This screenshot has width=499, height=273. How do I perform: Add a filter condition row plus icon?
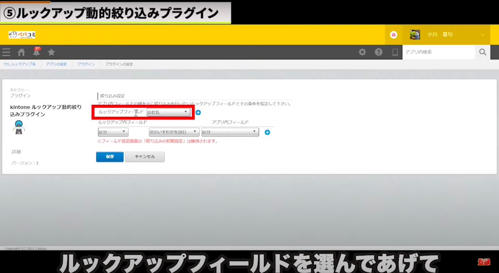coord(267,132)
